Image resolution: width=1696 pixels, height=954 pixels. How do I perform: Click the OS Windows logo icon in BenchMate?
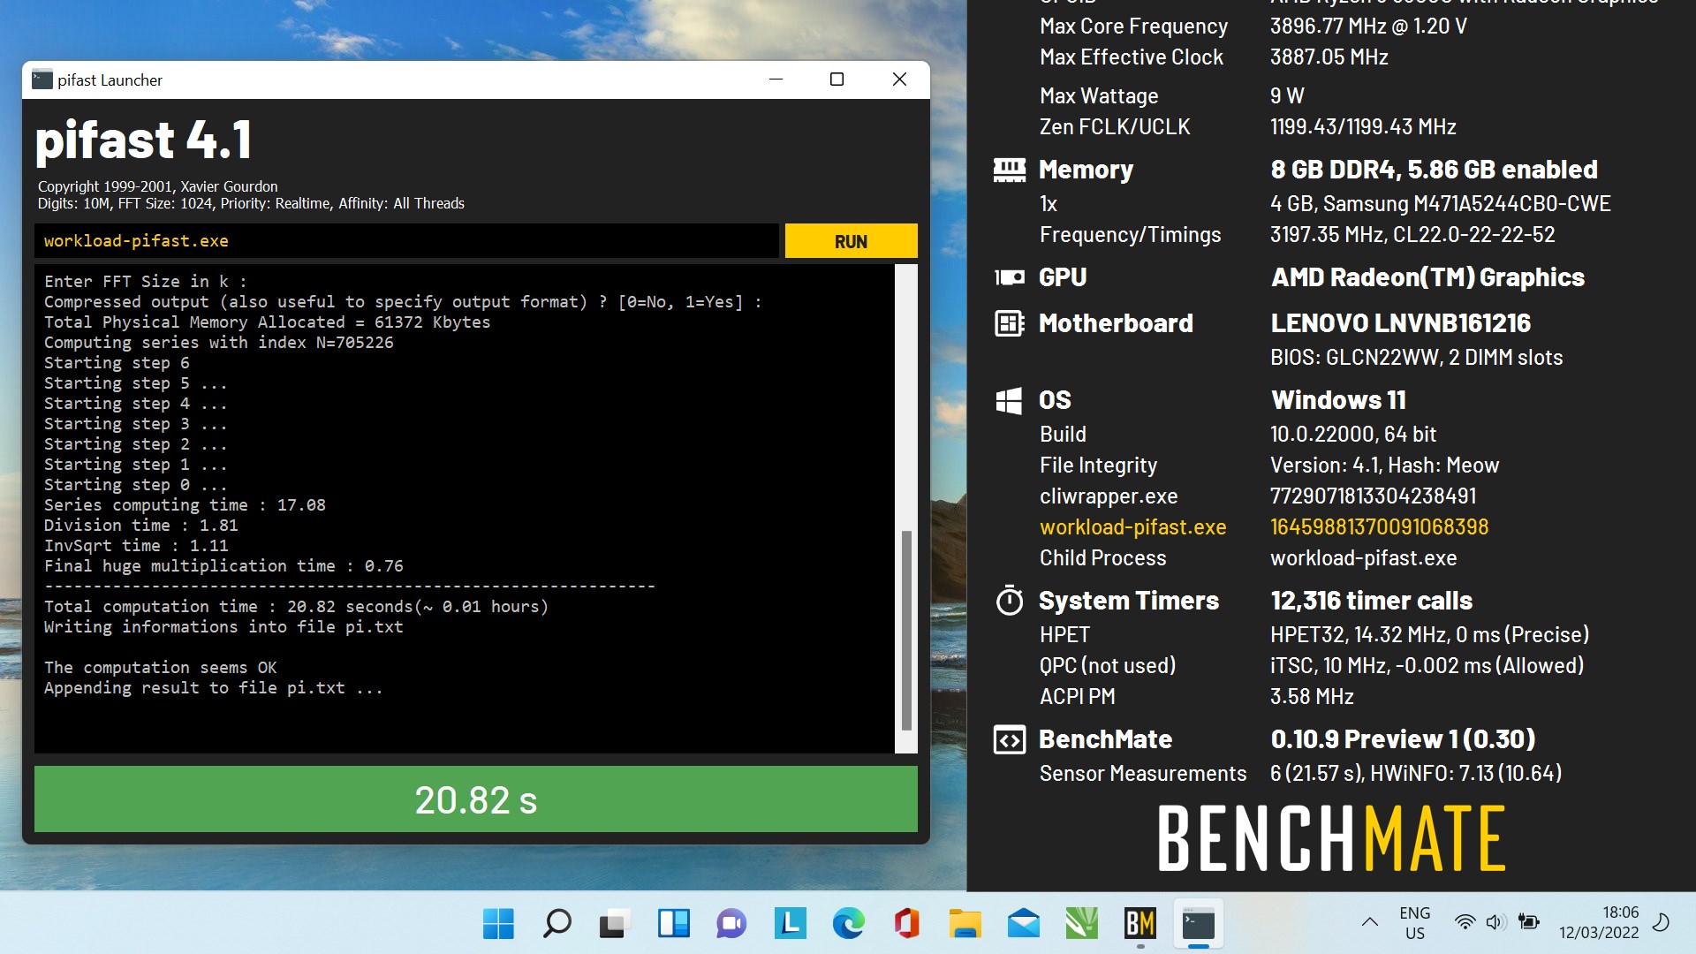pyautogui.click(x=1009, y=400)
